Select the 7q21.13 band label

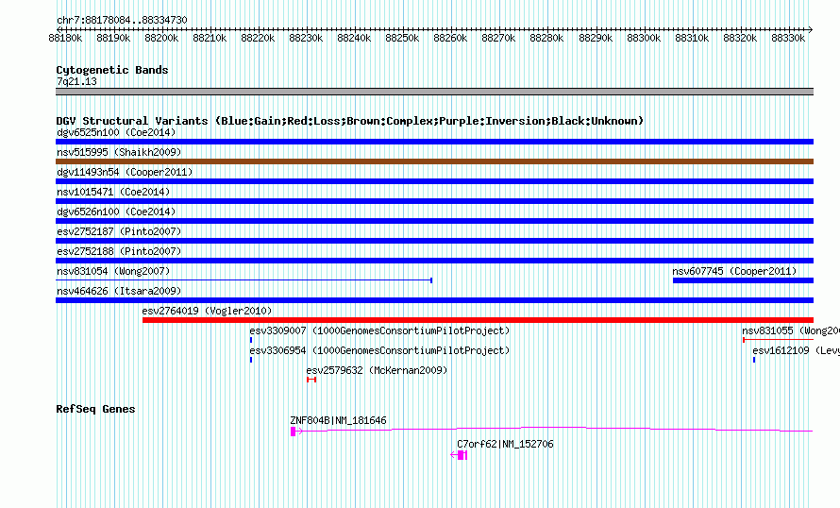pos(76,81)
